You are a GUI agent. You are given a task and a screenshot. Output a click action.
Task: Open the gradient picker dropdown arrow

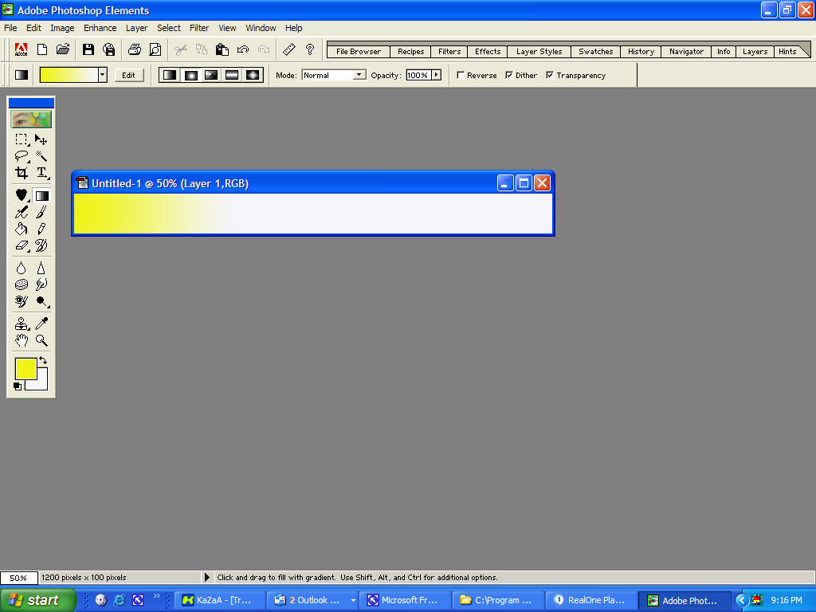point(102,75)
